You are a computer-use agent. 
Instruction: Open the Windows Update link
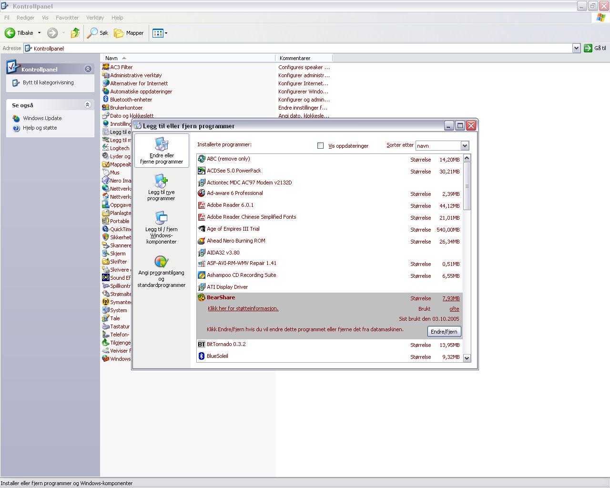[x=42, y=118]
